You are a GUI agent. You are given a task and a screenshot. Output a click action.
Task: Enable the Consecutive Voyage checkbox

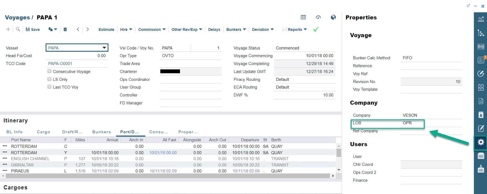[x=49, y=71]
